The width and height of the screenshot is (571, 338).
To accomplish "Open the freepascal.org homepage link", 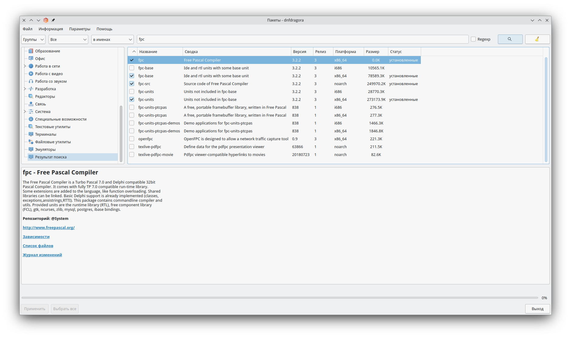I will (49, 227).
